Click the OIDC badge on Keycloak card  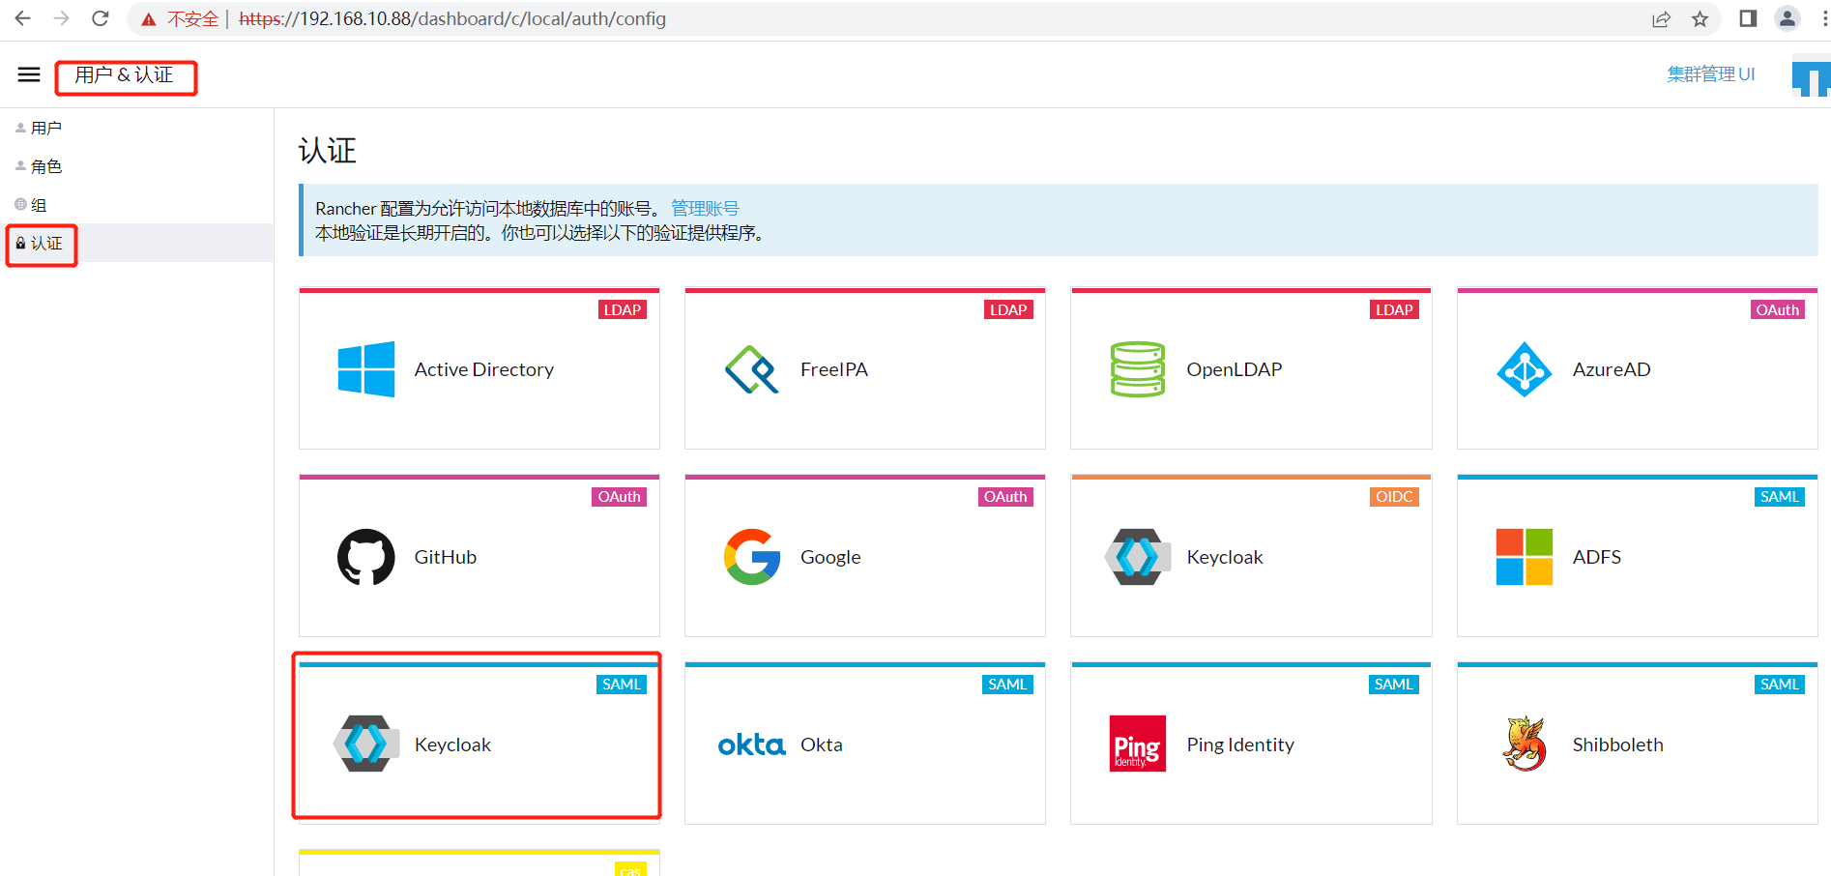(1394, 497)
